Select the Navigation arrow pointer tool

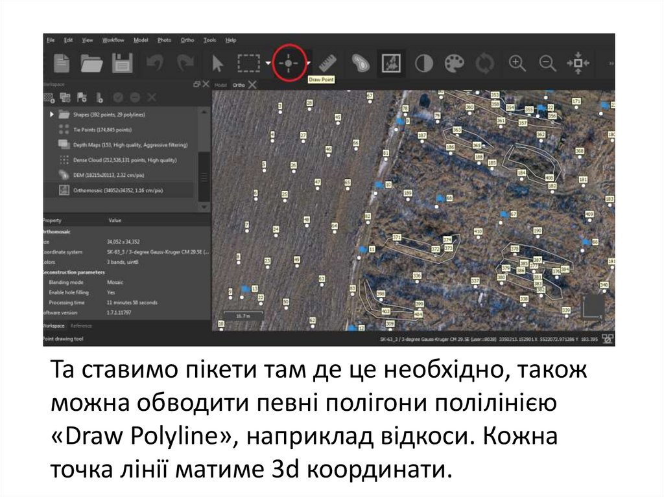point(217,64)
